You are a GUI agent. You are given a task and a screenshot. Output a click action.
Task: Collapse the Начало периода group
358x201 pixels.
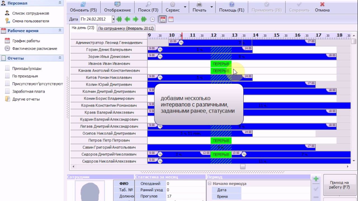pos(209,184)
